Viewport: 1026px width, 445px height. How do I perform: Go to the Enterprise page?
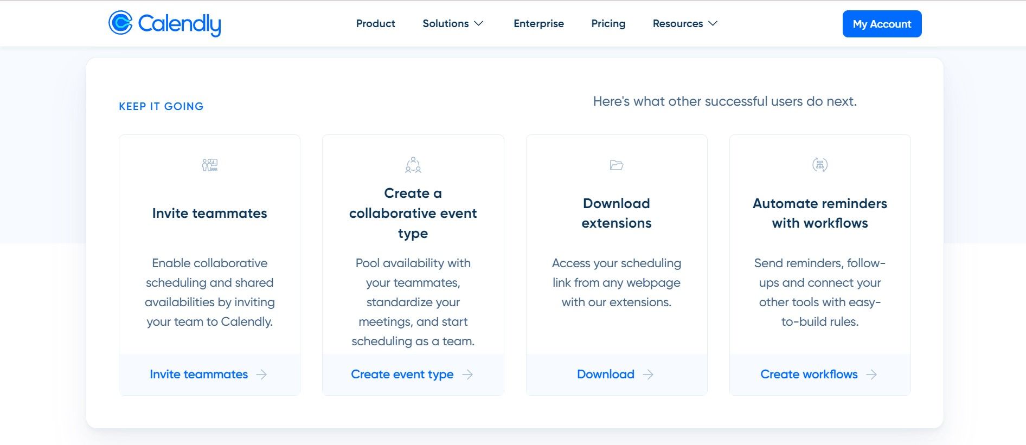pos(538,24)
